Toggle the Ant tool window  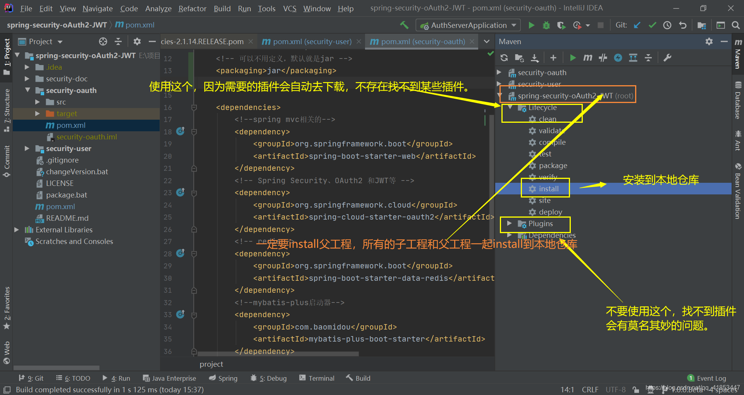(x=738, y=140)
